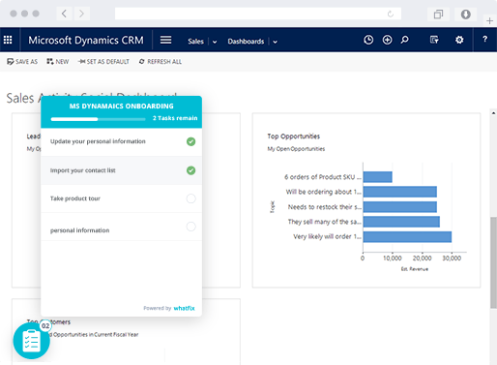This screenshot has height=365, width=497.
Task: Click the Top Opportunities chart title
Action: point(293,137)
